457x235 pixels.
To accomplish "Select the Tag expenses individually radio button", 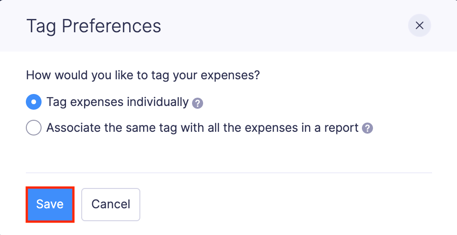I will pyautogui.click(x=34, y=102).
